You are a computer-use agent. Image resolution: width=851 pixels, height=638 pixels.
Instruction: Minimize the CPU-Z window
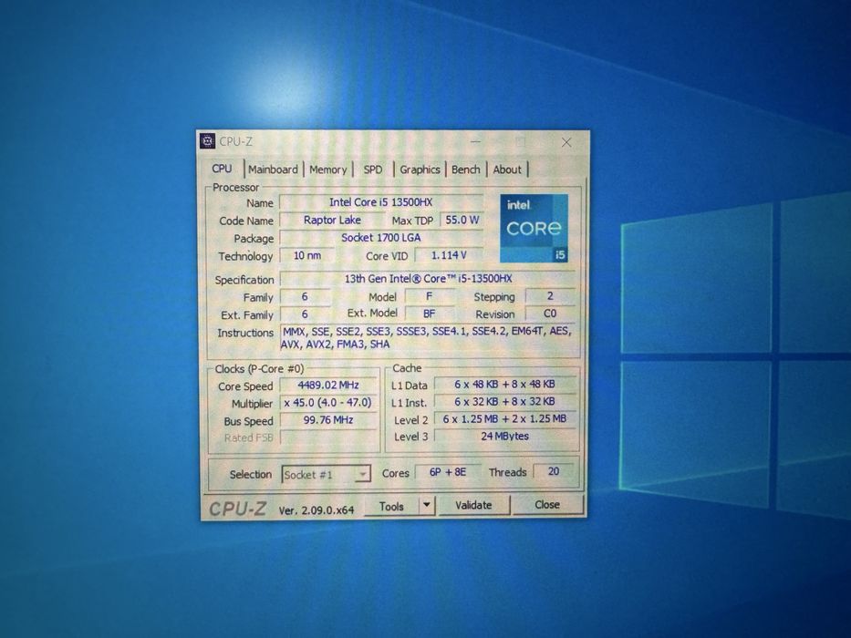[x=476, y=142]
